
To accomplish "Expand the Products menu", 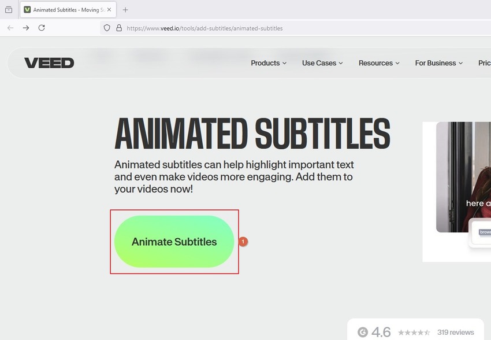I will coord(269,63).
